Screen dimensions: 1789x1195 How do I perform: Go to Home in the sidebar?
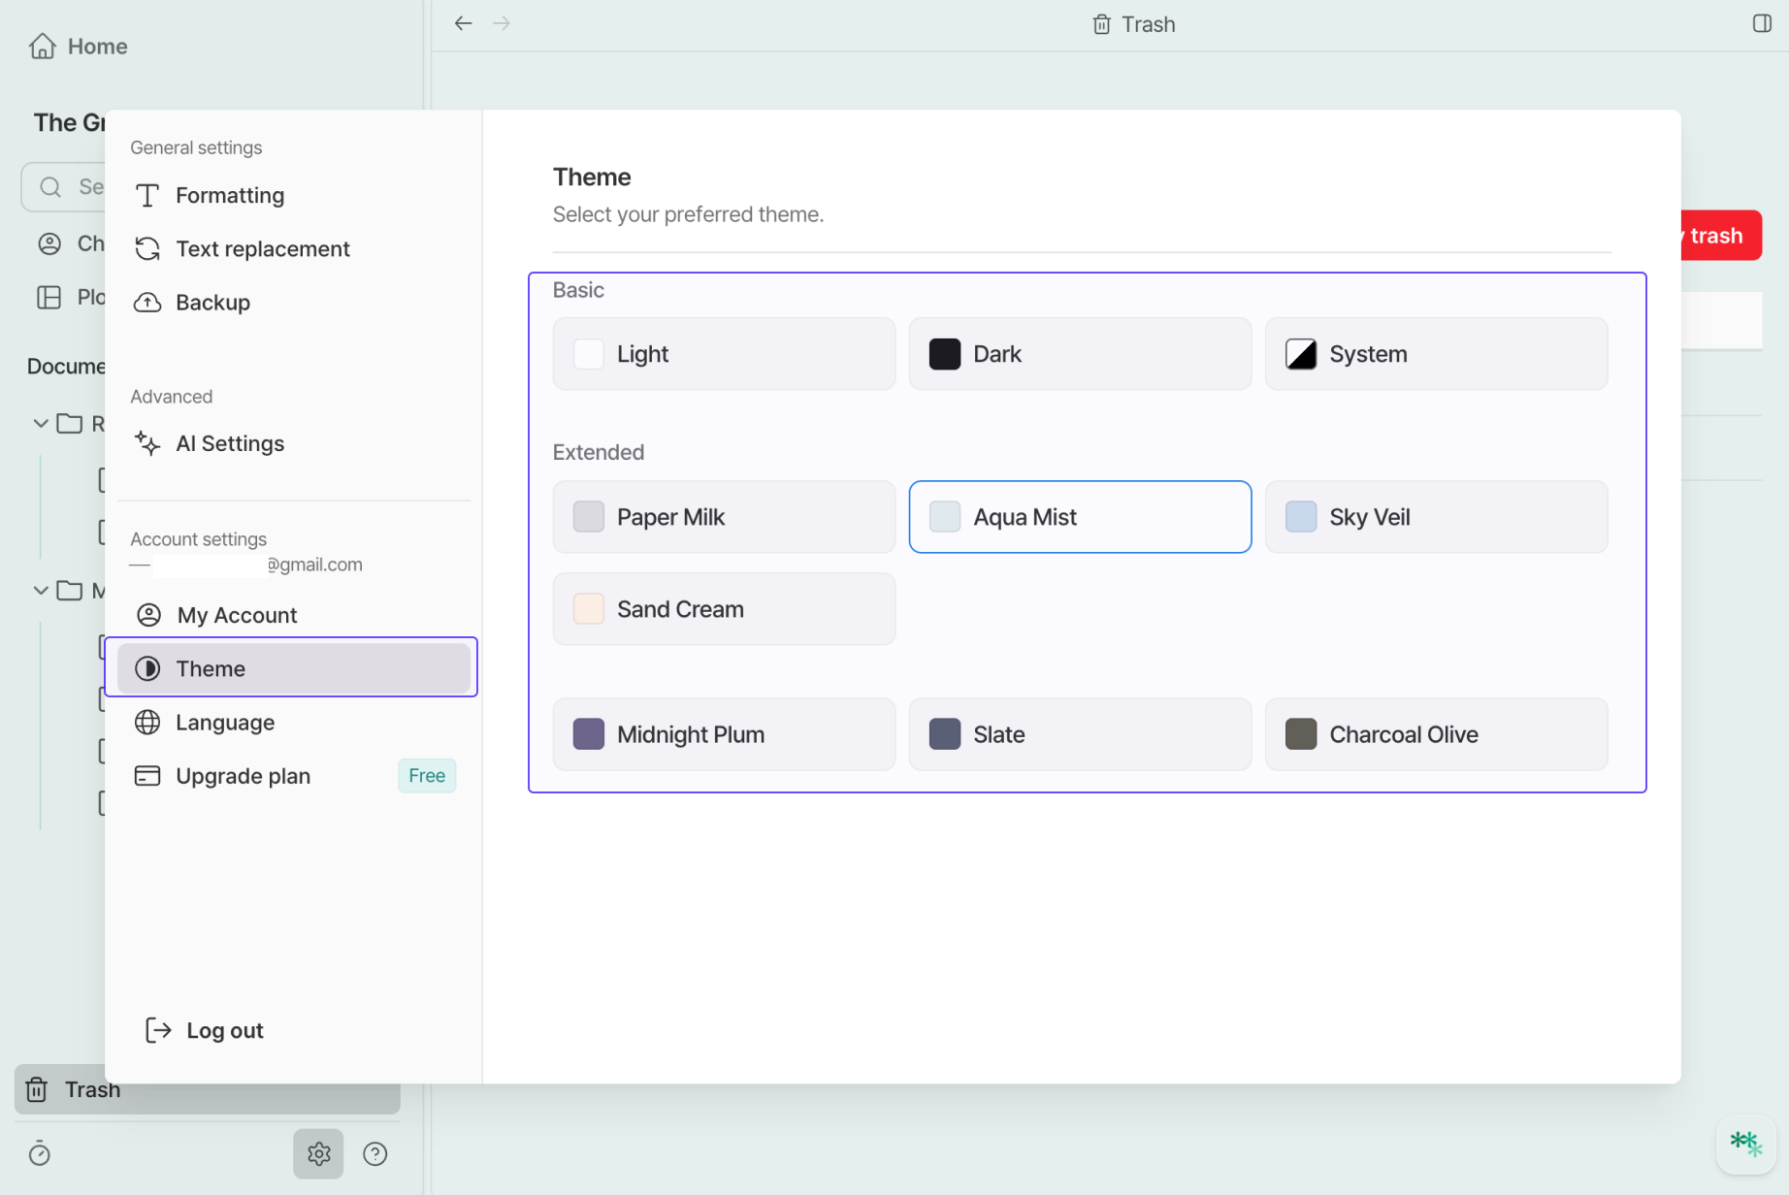pos(79,46)
